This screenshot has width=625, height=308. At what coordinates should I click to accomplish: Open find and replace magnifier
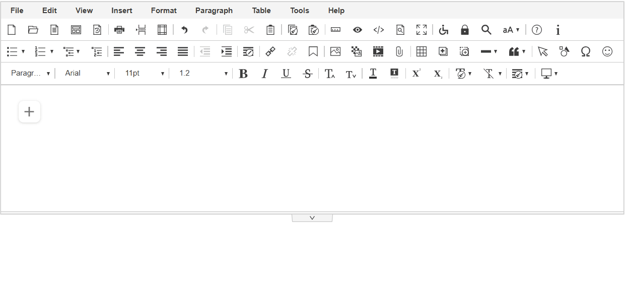tap(486, 30)
